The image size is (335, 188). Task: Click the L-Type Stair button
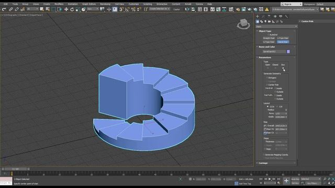283,38
